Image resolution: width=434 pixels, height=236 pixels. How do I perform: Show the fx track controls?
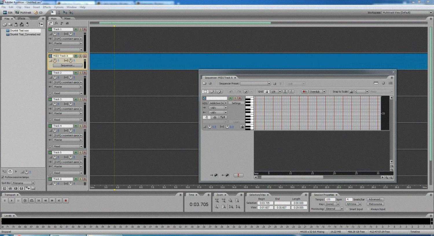click(x=56, y=23)
